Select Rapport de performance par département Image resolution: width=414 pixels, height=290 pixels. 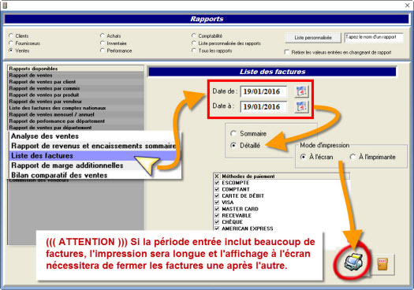(x=76, y=121)
